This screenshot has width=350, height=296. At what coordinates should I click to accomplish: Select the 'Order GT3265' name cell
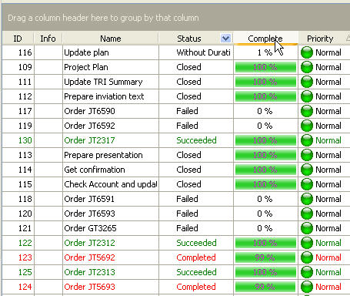pyautogui.click(x=111, y=228)
